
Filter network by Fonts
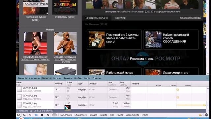(x=120, y=115)
